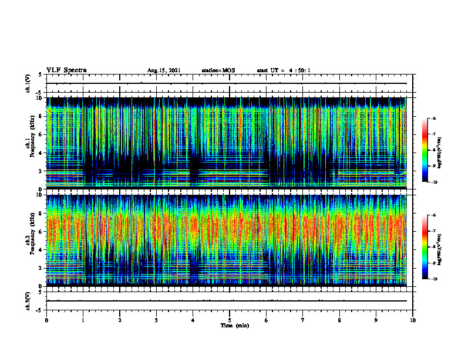Screen dimensions: 465x359
Task: Click the "ch.1(V)" waveform axis label
Action: (x=28, y=83)
